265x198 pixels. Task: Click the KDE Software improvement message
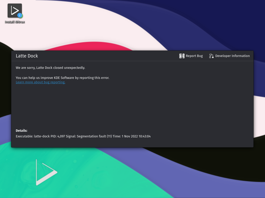[x=62, y=78]
